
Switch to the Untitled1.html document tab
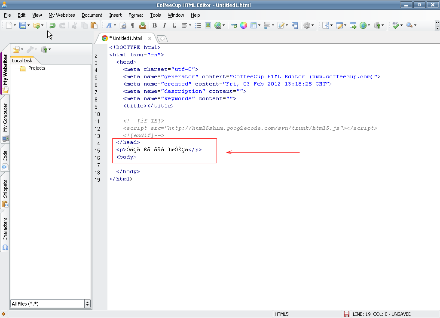tap(126, 38)
